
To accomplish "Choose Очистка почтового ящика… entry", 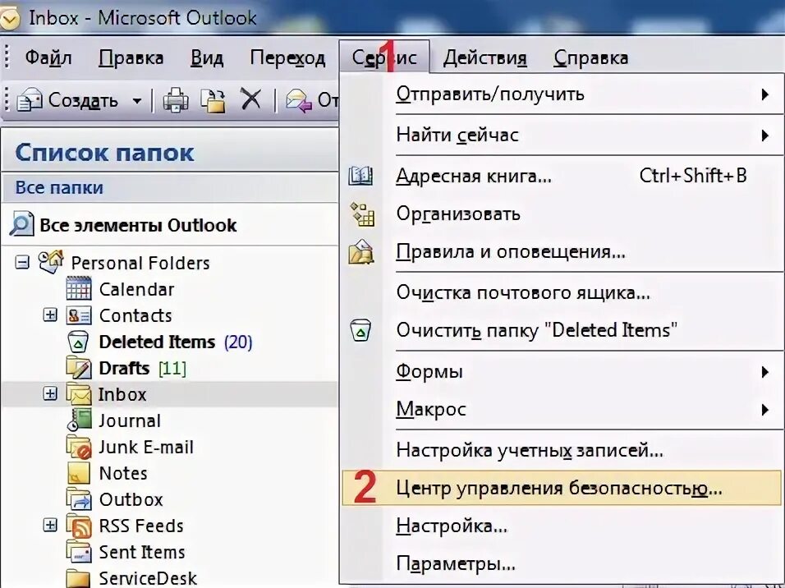I will point(561,292).
